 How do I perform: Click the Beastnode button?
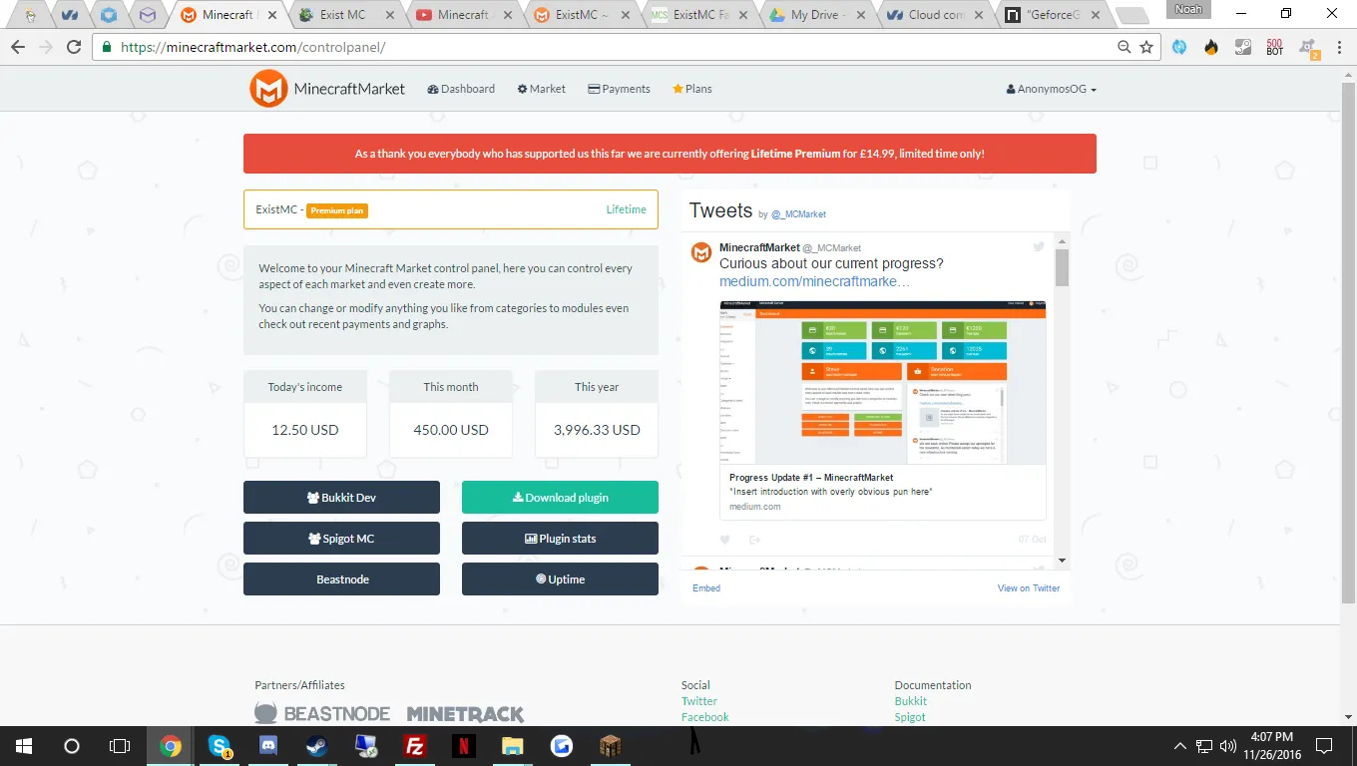(x=341, y=579)
